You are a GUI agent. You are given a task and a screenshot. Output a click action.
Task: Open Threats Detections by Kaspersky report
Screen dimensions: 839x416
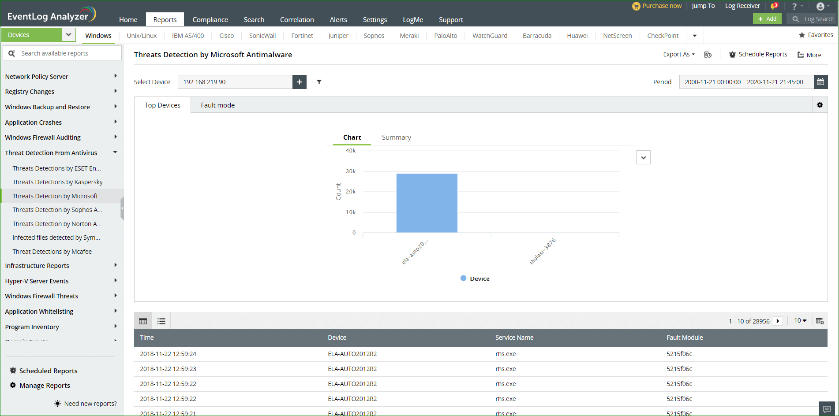[57, 182]
